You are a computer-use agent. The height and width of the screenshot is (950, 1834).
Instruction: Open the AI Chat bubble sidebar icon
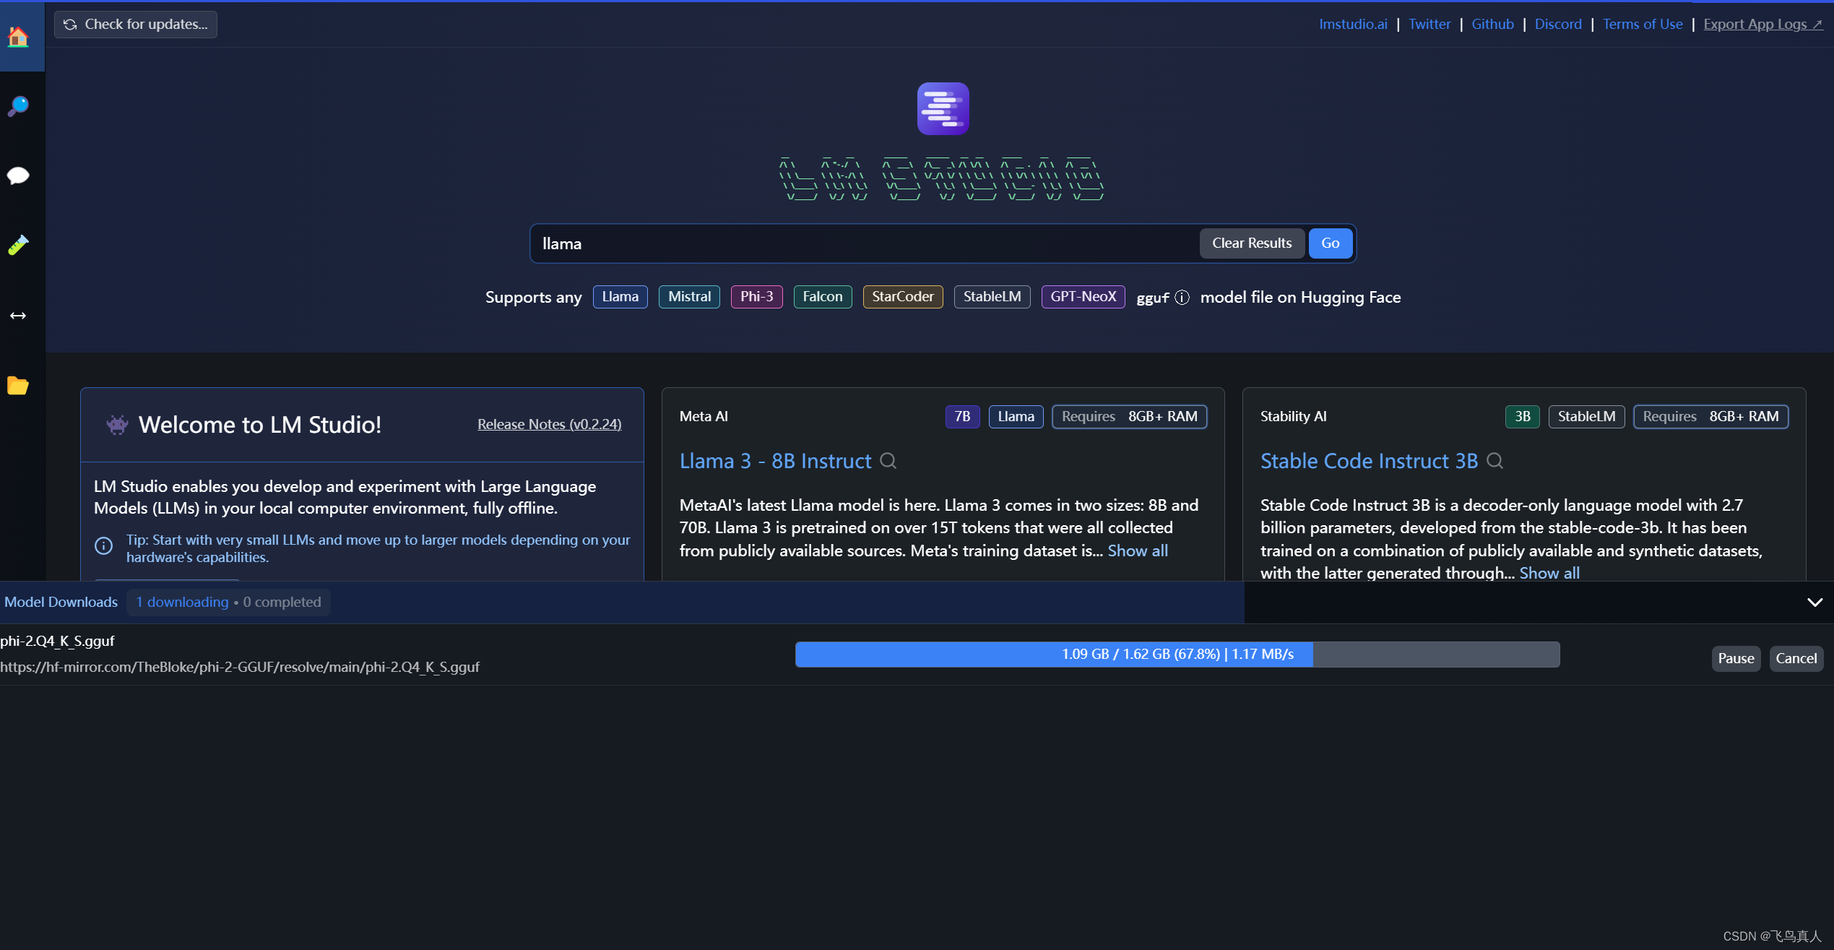click(x=18, y=176)
